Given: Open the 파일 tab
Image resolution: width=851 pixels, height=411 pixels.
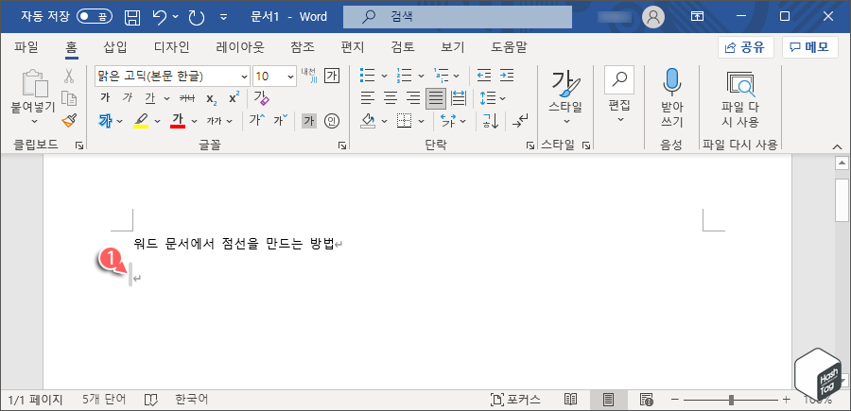Looking at the screenshot, I should pos(26,47).
